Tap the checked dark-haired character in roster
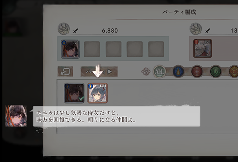 coord(74,93)
